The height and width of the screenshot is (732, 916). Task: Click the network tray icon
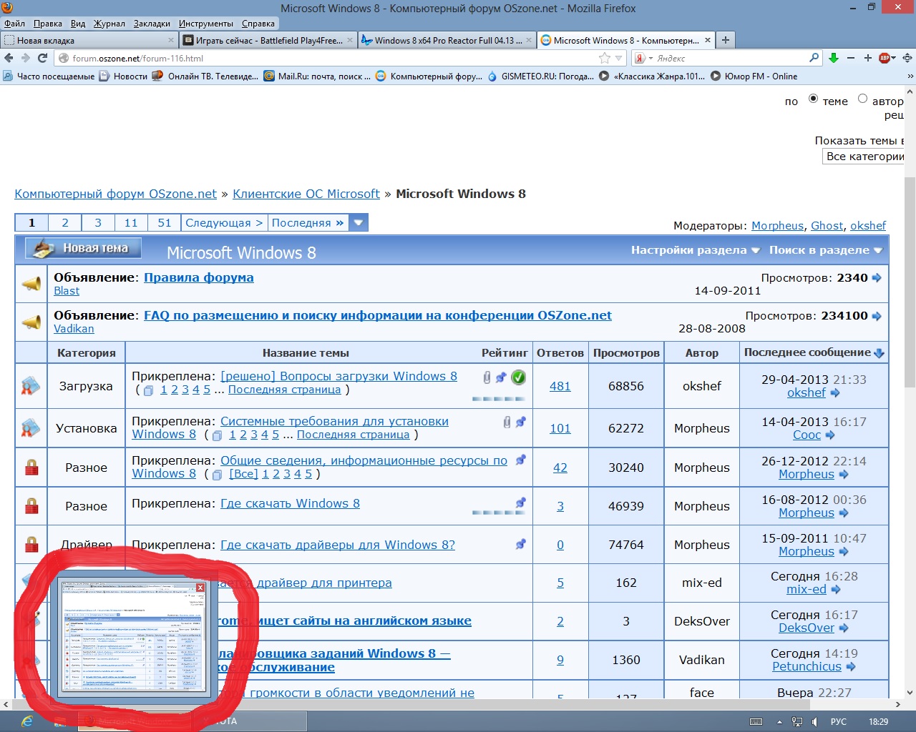pyautogui.click(x=797, y=722)
